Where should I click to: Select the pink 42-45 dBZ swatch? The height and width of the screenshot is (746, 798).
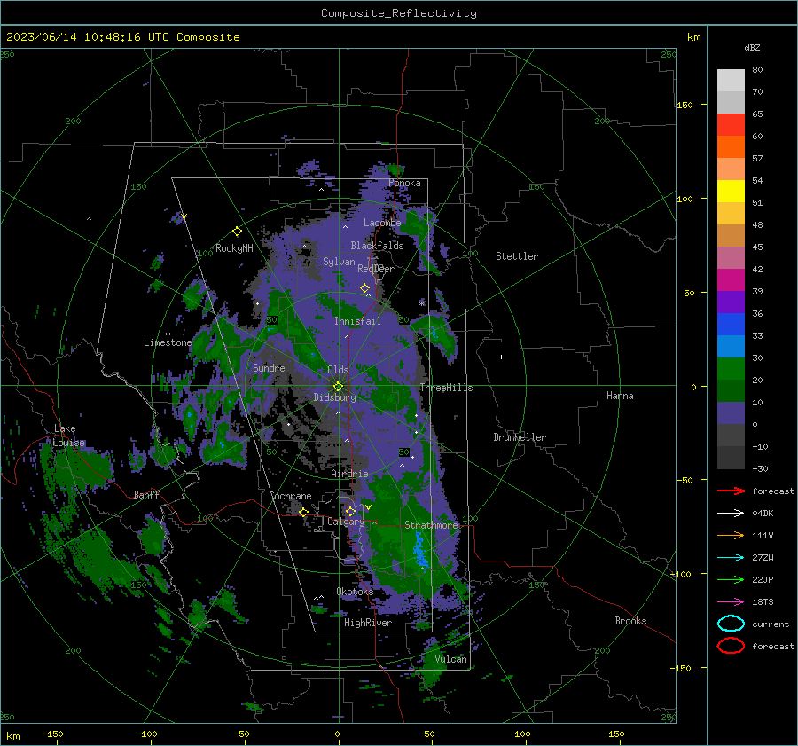731,257
